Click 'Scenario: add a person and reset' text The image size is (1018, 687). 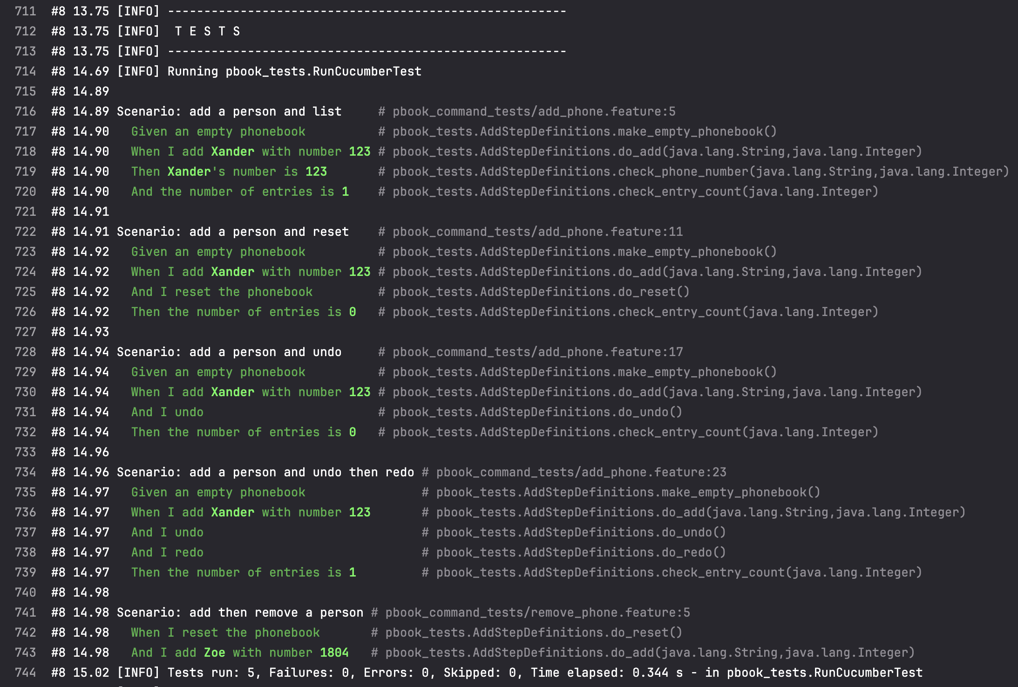click(232, 232)
